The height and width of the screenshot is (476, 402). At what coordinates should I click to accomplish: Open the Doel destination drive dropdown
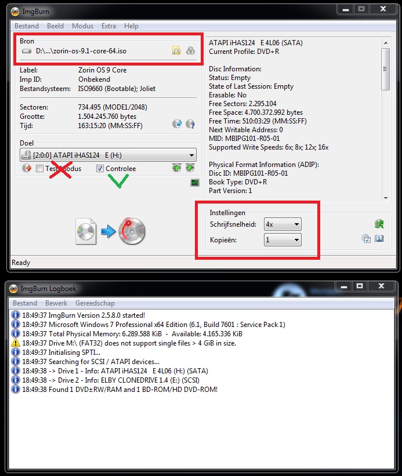point(108,155)
